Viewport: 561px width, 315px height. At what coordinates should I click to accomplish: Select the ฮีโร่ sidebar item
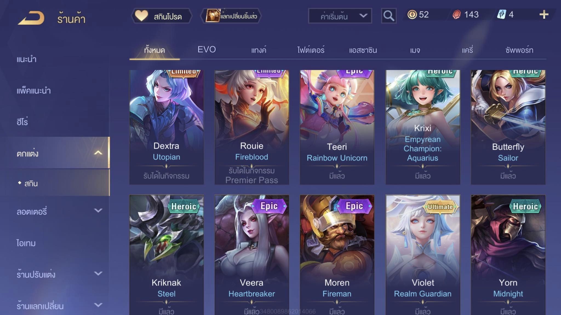point(22,121)
